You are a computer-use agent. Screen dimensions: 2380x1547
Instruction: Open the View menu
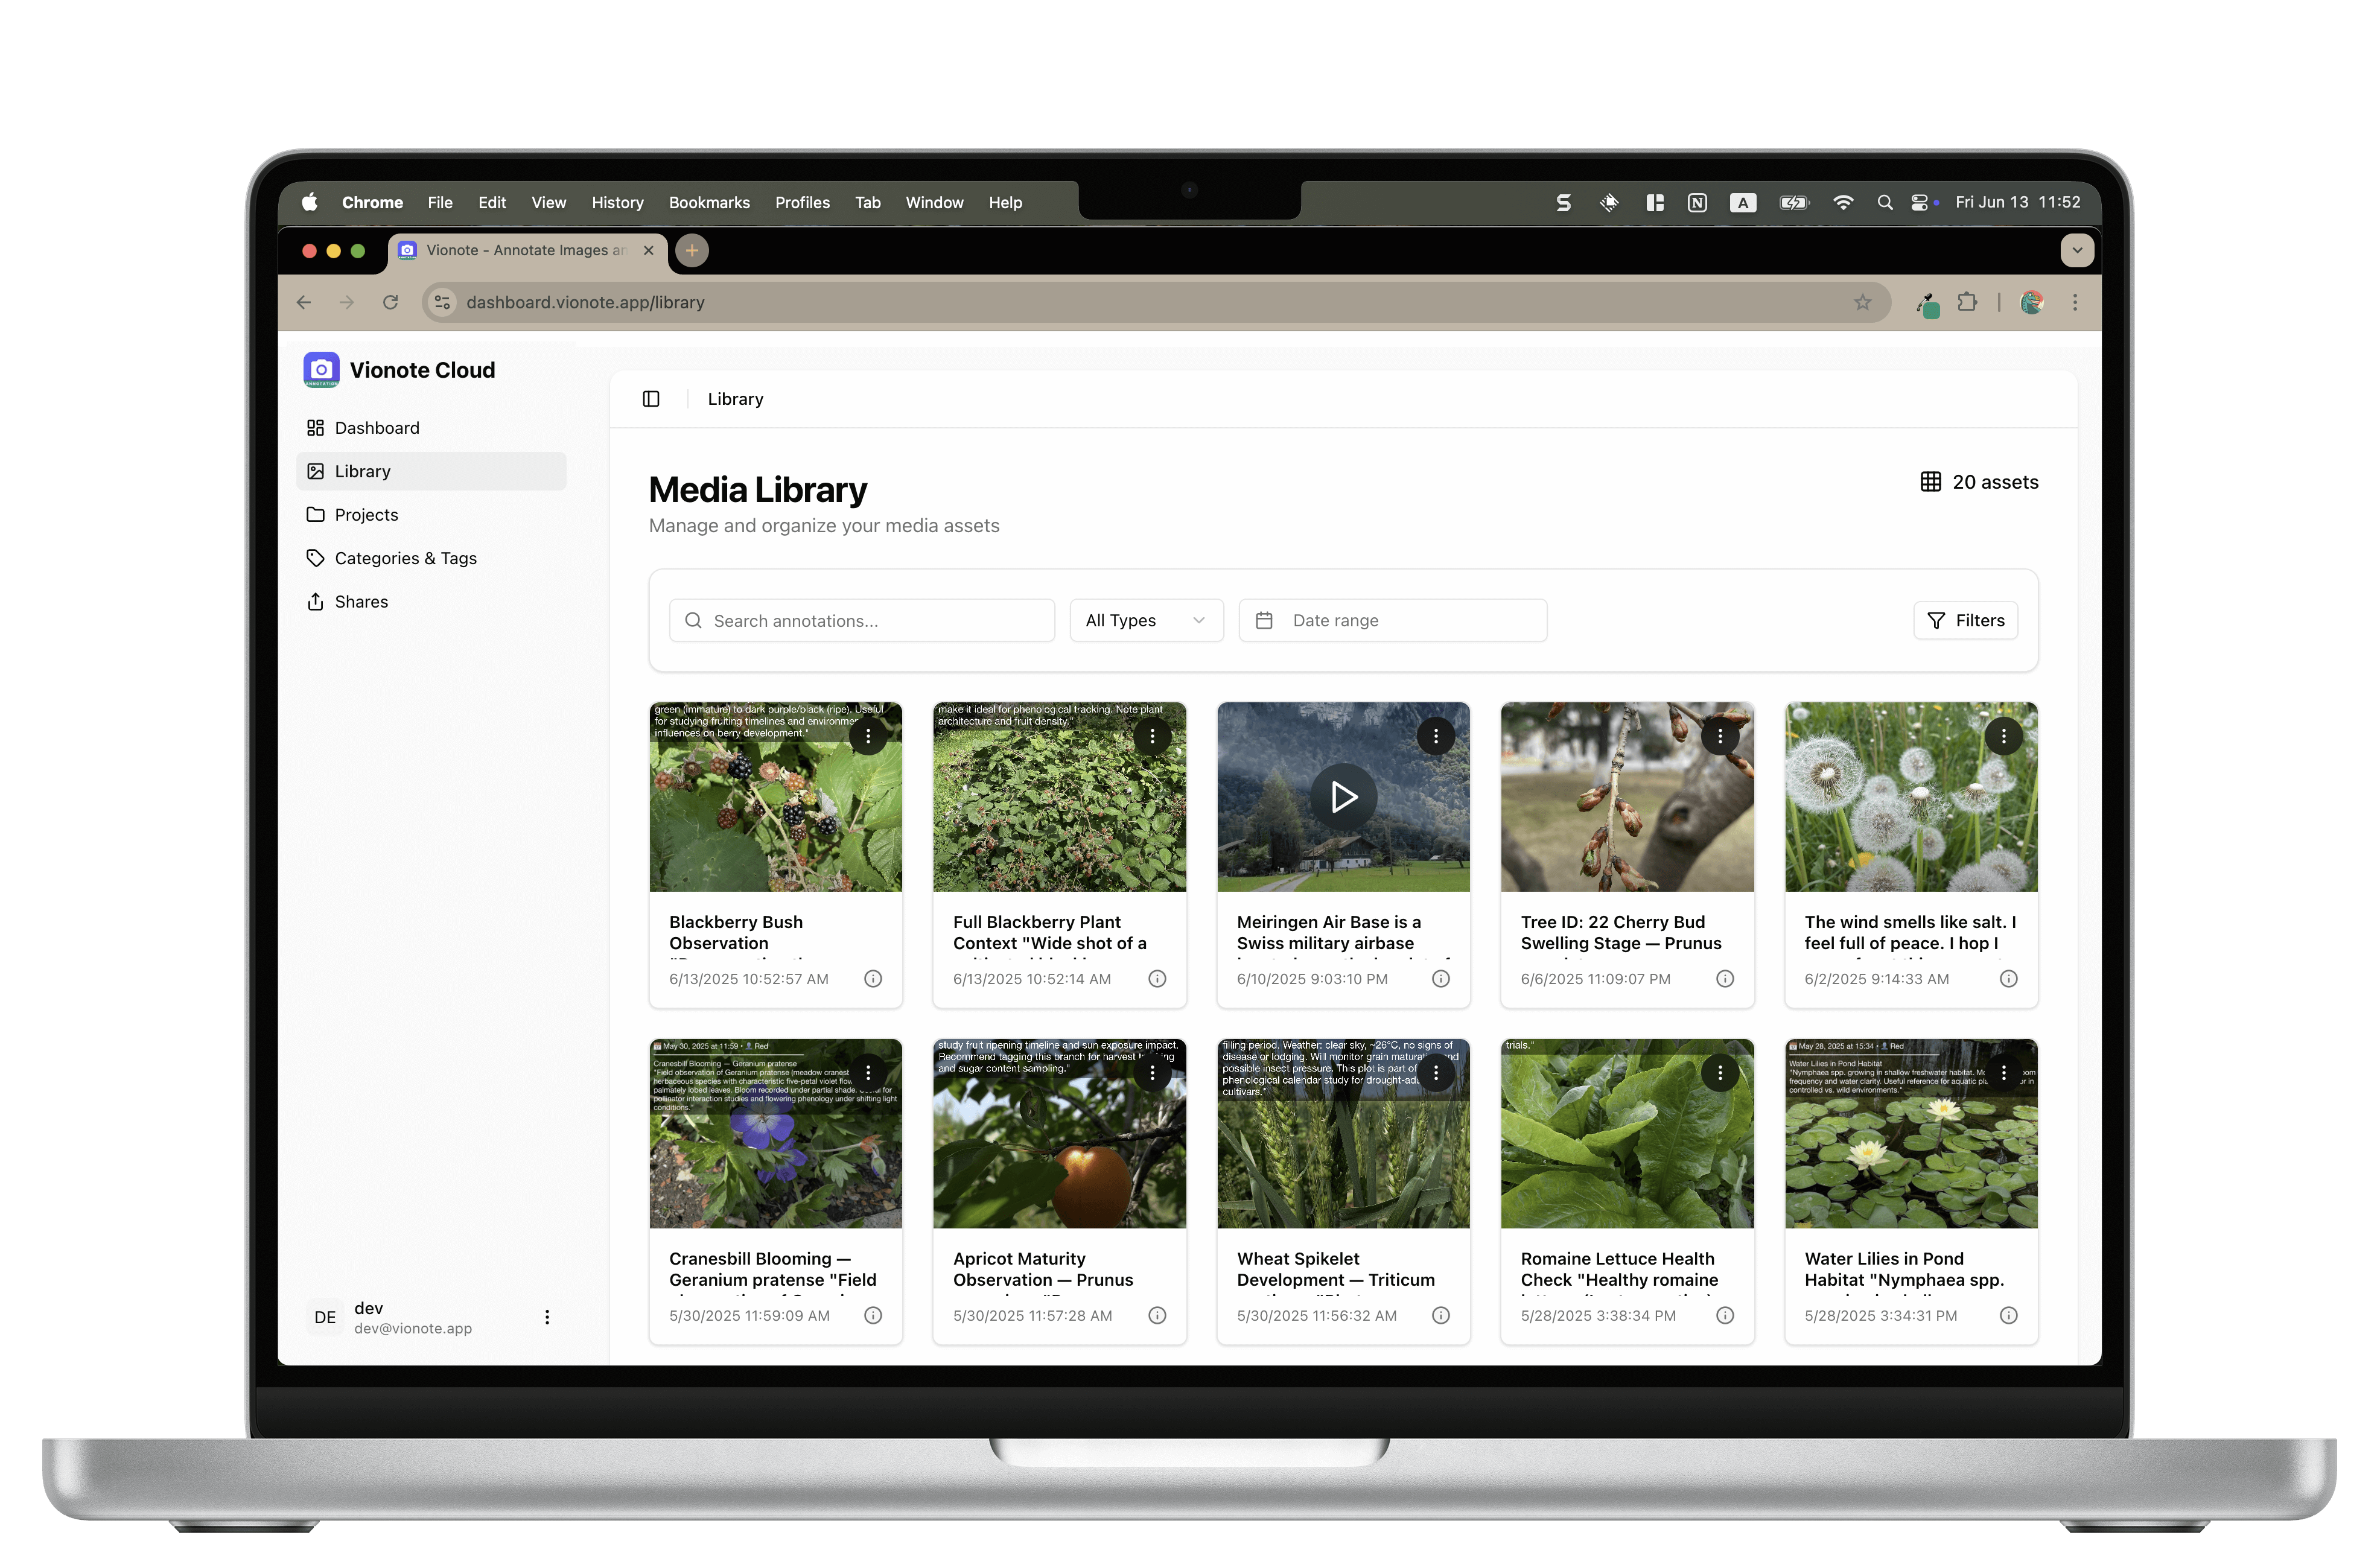(x=548, y=203)
